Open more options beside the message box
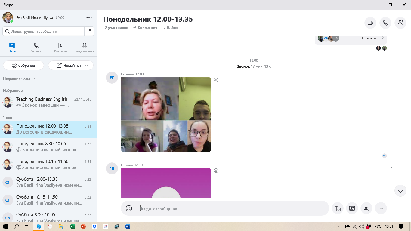Screen dimensions: 411x231 [x=381, y=208]
